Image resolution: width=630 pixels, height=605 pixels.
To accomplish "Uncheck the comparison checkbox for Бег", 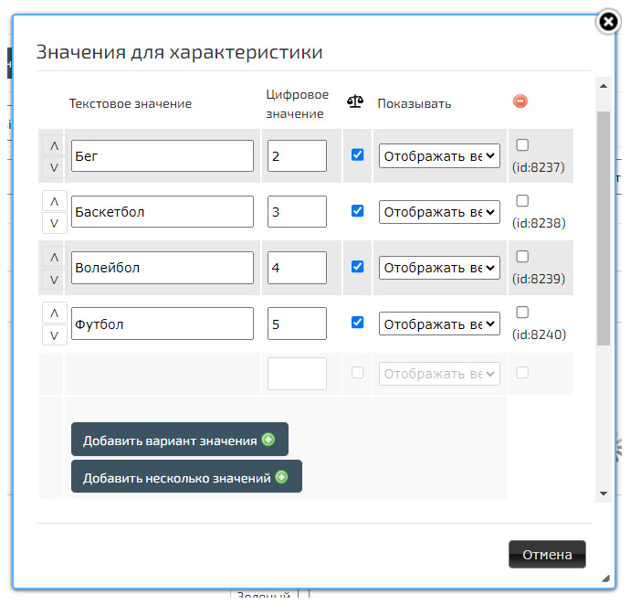I will coord(357,155).
